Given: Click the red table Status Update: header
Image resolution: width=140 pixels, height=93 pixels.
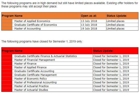Looking at the screenshot, I should click(103, 51).
